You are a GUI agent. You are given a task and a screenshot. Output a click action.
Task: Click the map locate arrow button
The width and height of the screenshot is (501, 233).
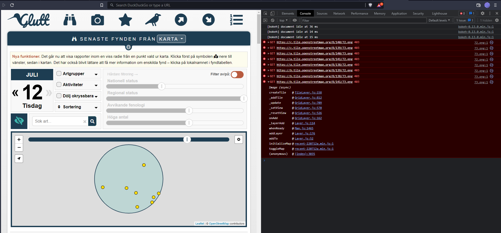coord(19,159)
